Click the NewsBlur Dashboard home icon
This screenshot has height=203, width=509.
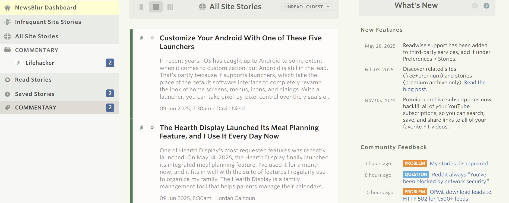click(x=8, y=8)
